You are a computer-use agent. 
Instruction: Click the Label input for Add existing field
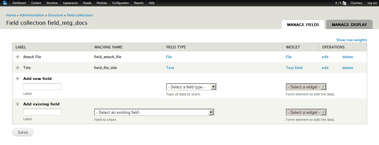pyautogui.click(x=42, y=112)
